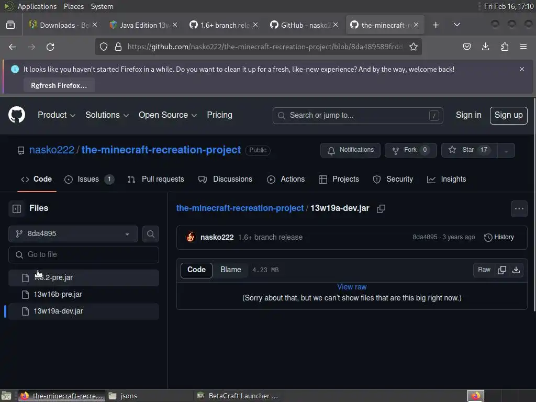
Task: Select 13w16b-pre.jar in the file tree
Action: (x=84, y=294)
